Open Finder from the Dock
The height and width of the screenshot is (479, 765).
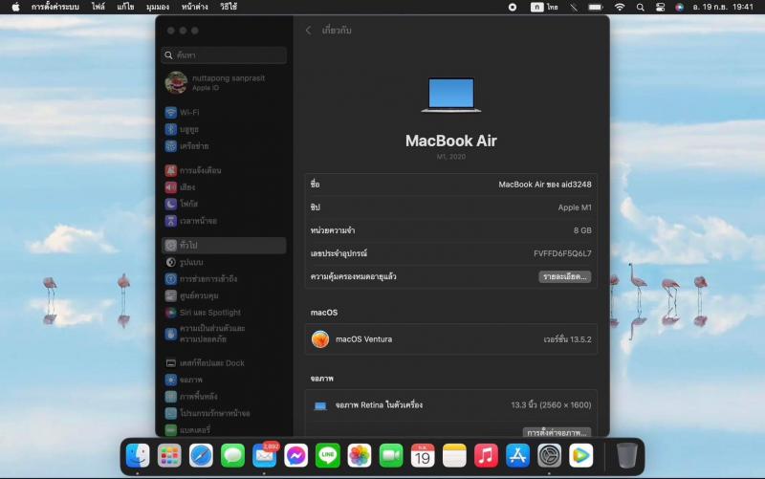tap(138, 456)
